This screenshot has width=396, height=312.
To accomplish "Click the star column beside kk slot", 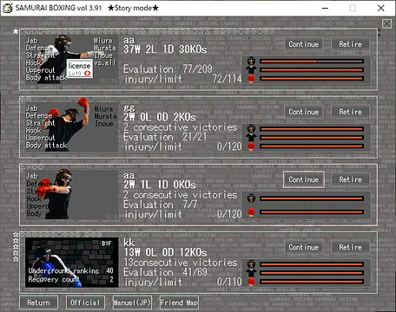I will click(16, 247).
